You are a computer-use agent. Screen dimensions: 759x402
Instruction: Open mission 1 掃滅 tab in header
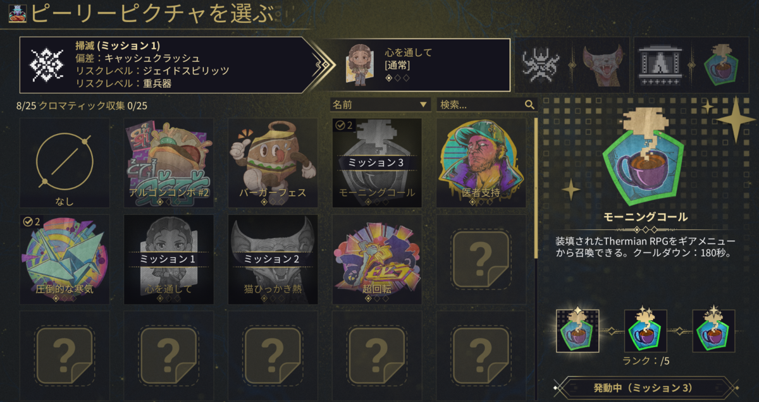coord(164,65)
